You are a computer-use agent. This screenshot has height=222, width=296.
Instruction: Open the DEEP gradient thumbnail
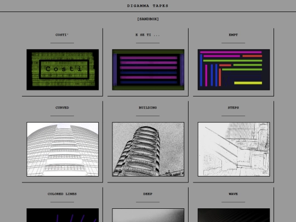148,215
